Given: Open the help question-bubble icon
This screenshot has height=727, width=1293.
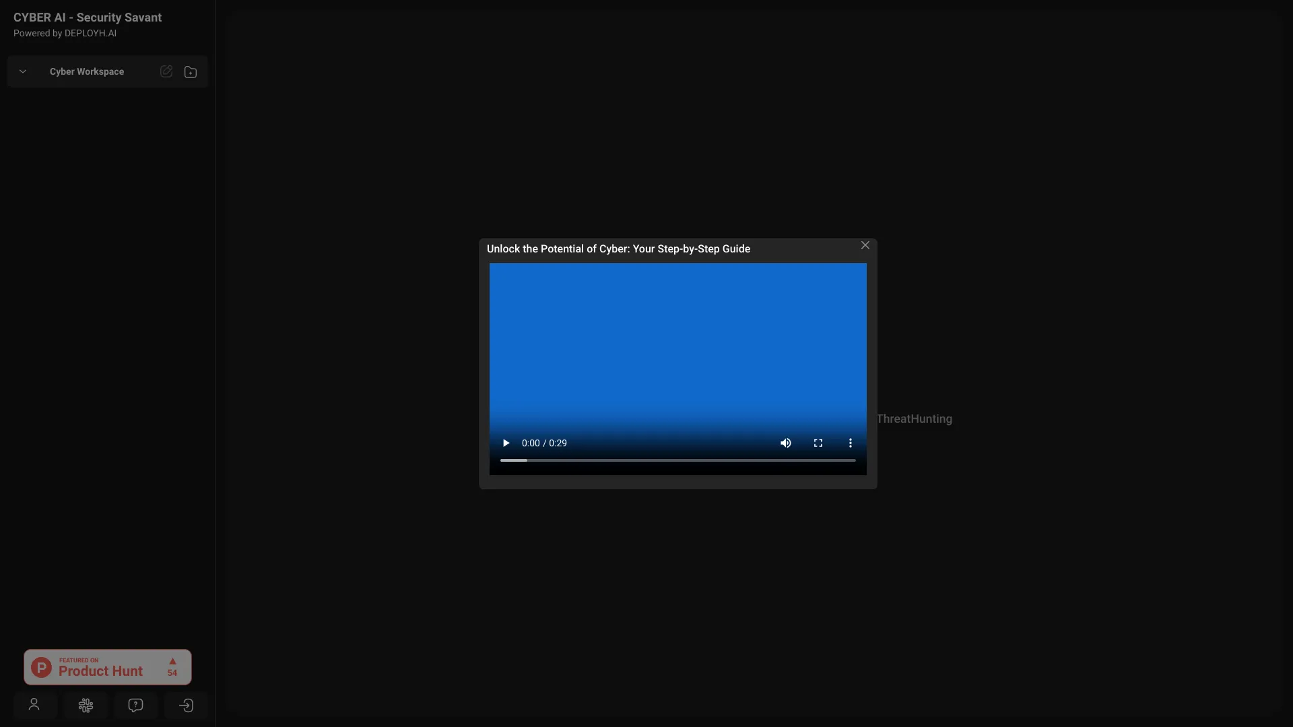Looking at the screenshot, I should tap(135, 705).
